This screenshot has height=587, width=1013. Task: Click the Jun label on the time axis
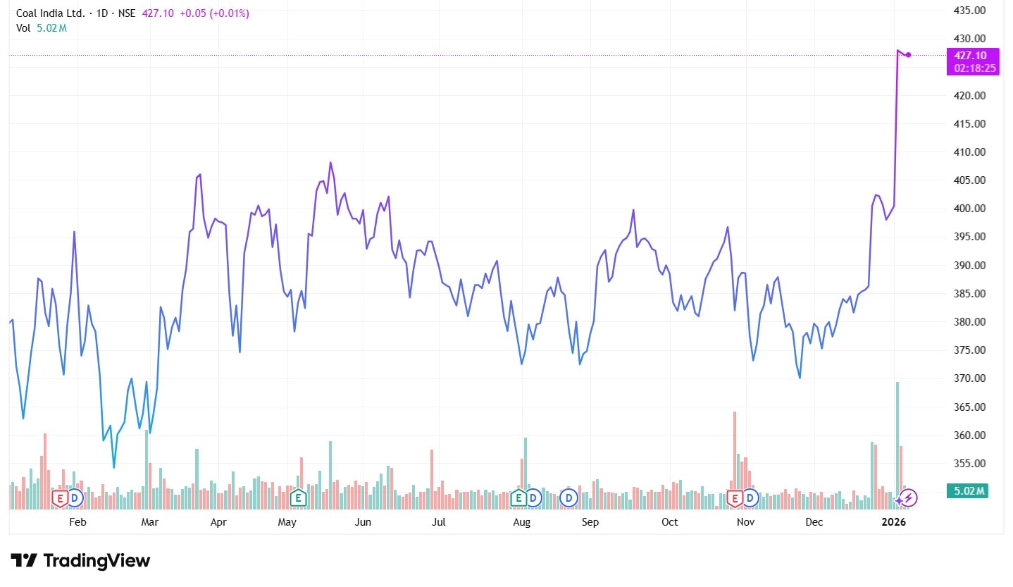click(362, 522)
